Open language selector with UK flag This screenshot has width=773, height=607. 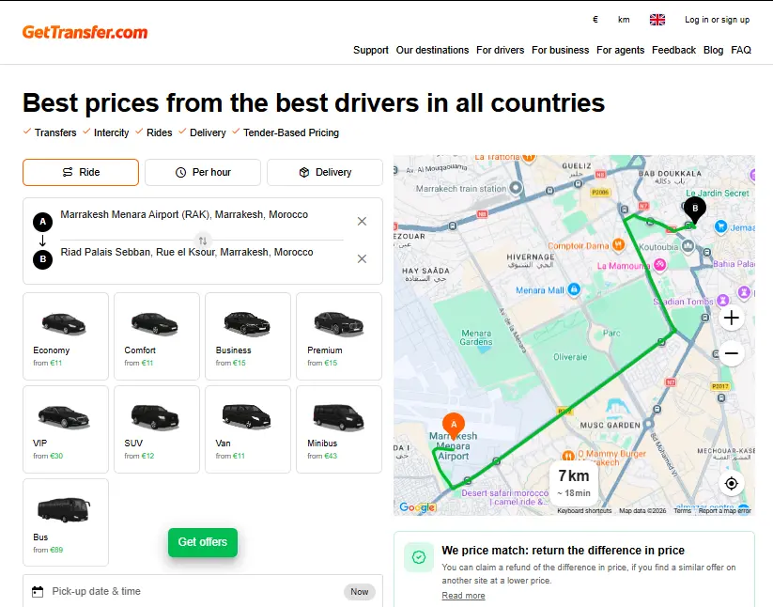point(657,20)
